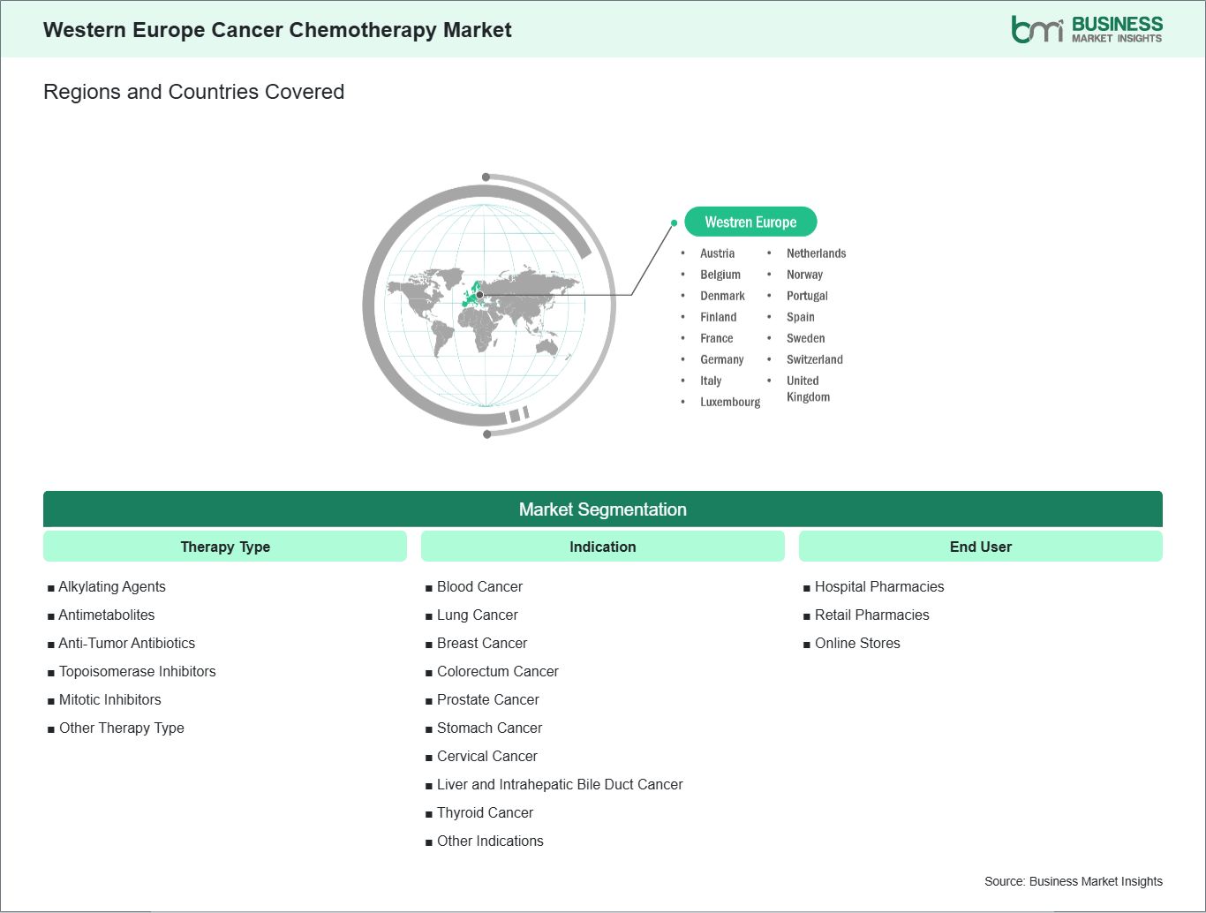Select the Western Europe Cancer Chemotherapy Market title
Screen dimensions: 1206x913
[x=277, y=30]
